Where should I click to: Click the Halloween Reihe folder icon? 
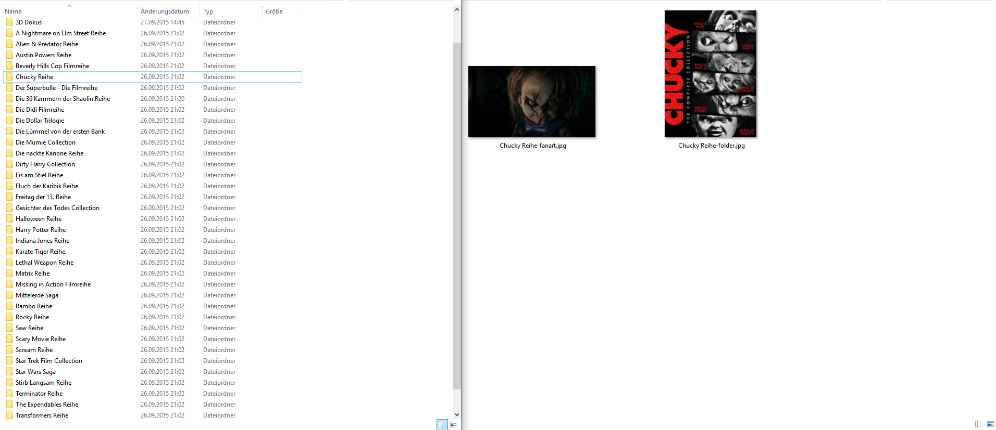tap(9, 219)
